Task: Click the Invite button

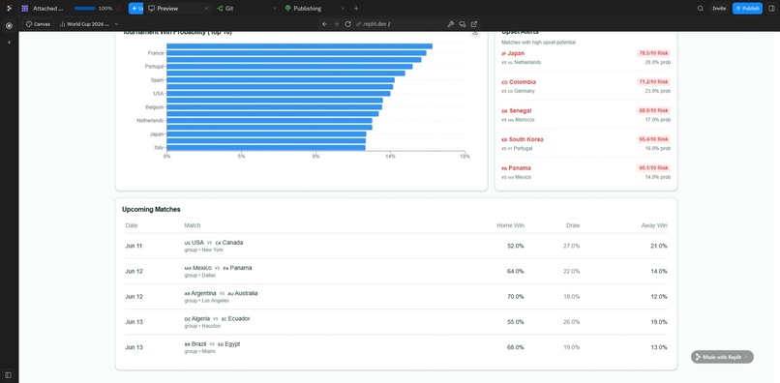Action: (719, 9)
